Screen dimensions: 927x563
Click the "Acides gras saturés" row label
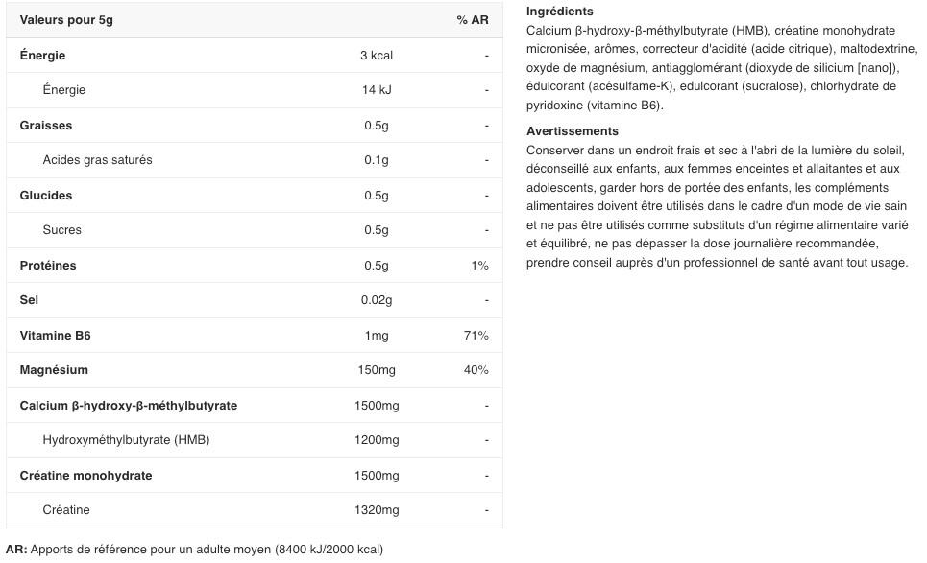coord(97,160)
